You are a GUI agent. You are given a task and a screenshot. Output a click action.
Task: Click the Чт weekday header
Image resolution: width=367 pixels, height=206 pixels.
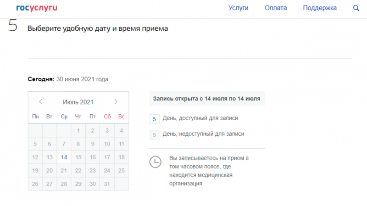pos(78,117)
